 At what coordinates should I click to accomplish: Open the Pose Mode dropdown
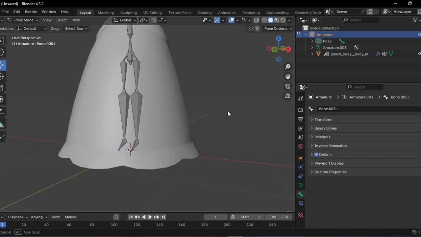pyautogui.click(x=23, y=20)
